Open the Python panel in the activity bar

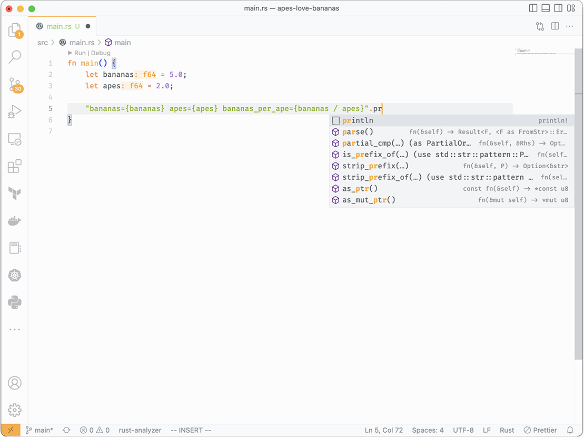(x=15, y=302)
